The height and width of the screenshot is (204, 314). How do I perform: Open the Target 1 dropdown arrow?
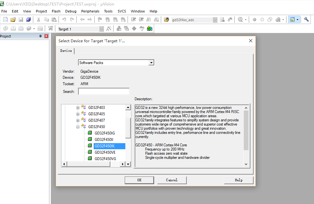tap(102, 29)
